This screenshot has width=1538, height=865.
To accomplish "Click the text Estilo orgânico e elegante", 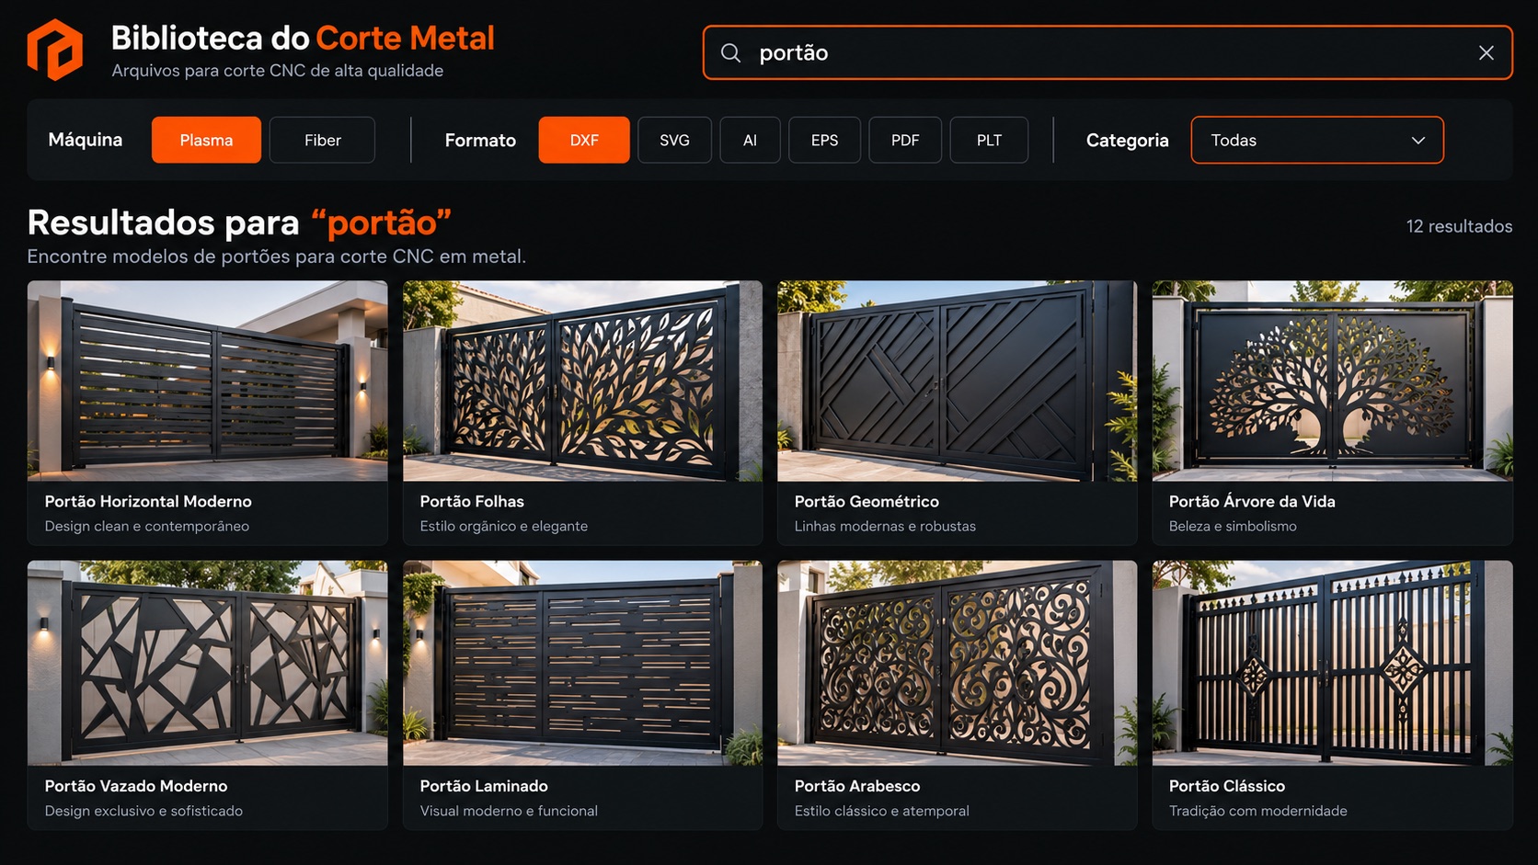I will coord(504,526).
